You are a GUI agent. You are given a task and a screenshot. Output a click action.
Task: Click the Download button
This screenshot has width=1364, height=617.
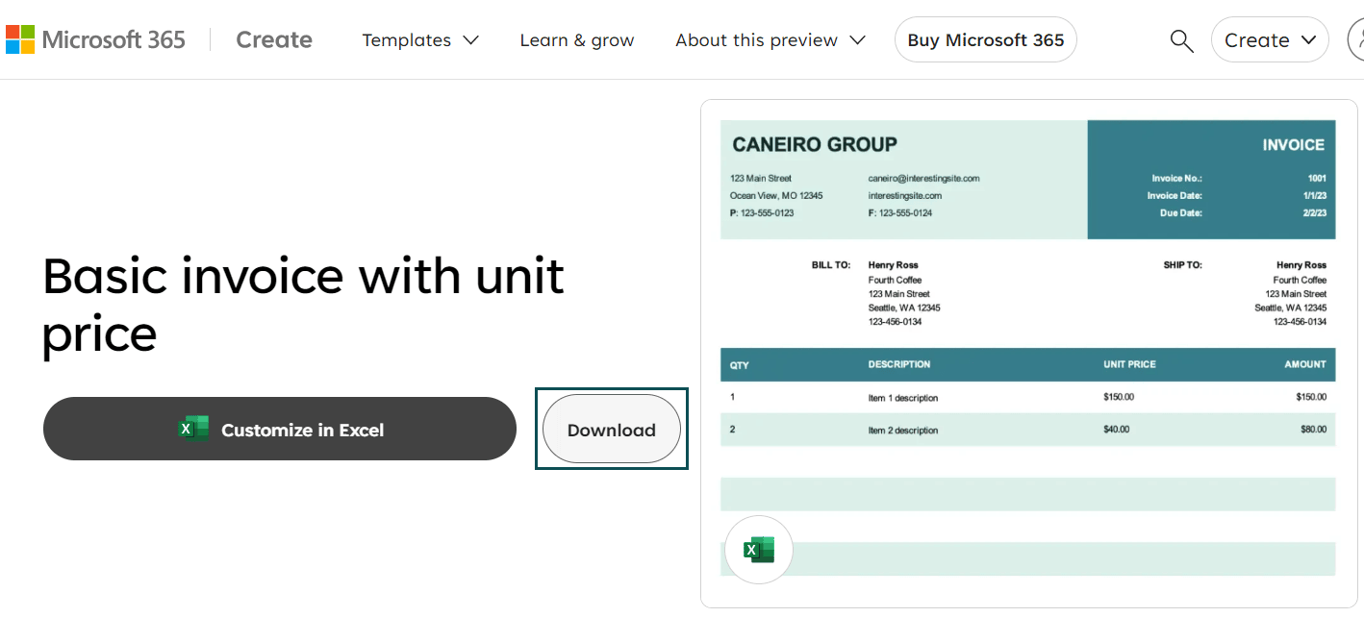[612, 430]
